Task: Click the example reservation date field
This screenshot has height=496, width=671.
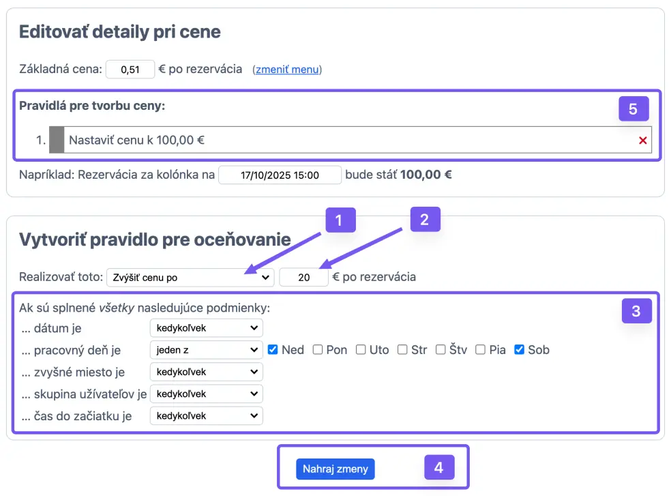Action: pyautogui.click(x=280, y=175)
